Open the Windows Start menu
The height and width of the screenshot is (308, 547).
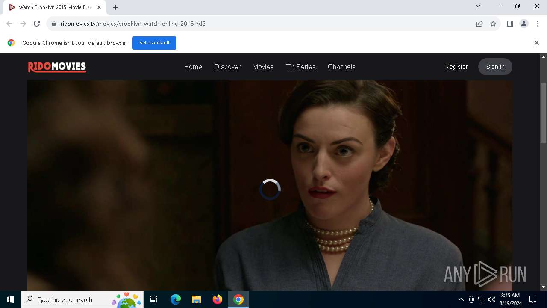[x=10, y=299]
